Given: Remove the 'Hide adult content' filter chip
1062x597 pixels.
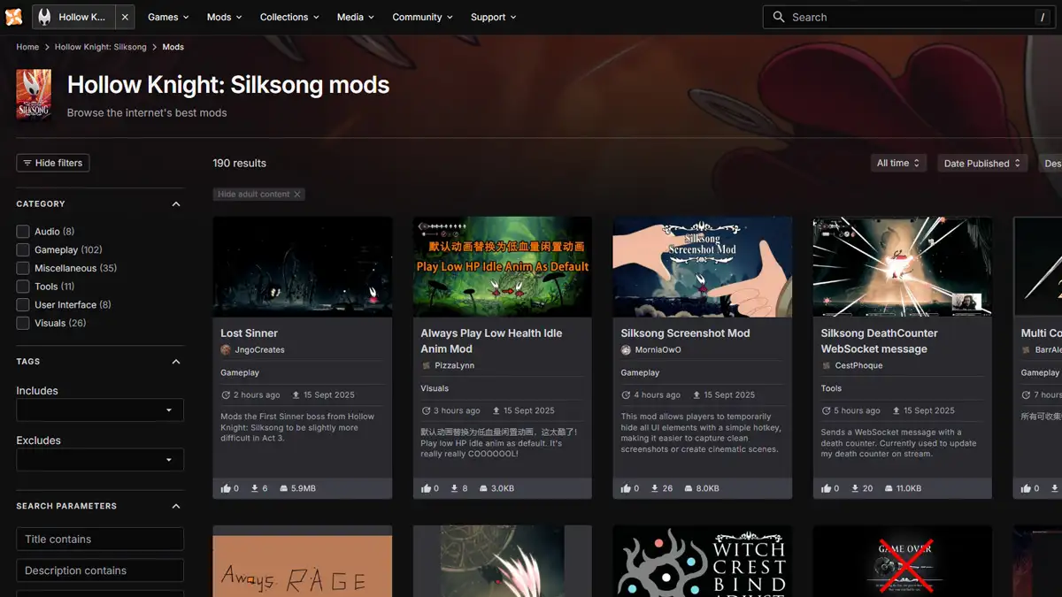Looking at the screenshot, I should [x=297, y=195].
